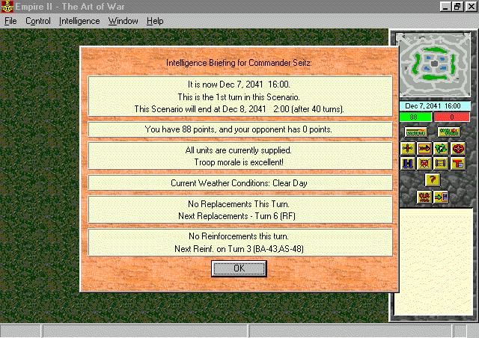Click the 'Intelligence Briefing for Commander Seitz:' heading
The height and width of the screenshot is (338, 479).
pyautogui.click(x=239, y=63)
